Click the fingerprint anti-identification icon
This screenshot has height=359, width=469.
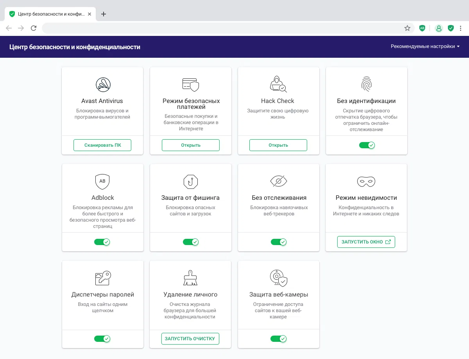366,84
